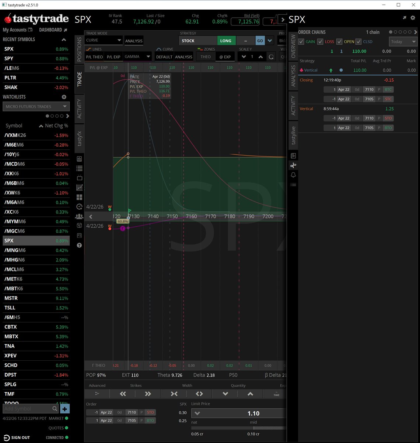
Task: Toggle the LOSS checkbox
Action: tap(320, 42)
